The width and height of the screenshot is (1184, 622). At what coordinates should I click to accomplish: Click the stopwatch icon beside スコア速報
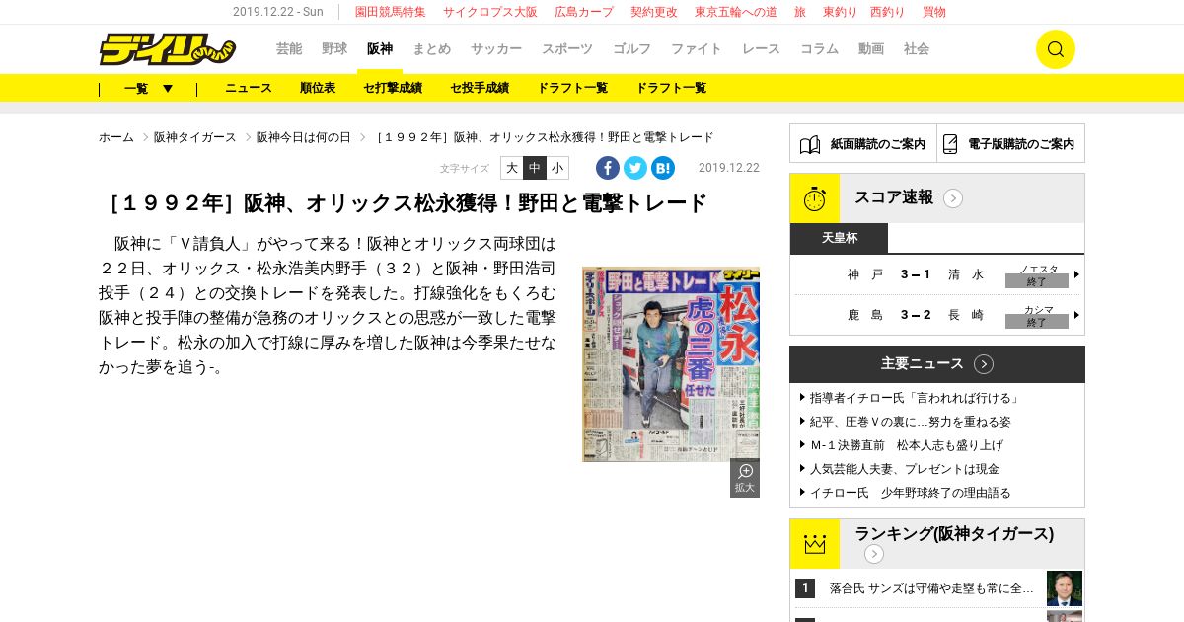coord(815,198)
